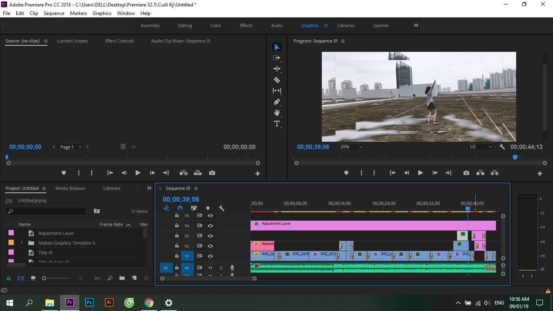Viewport: 553px width, 311px height.
Task: Switch to the Editing workspace
Action: (185, 26)
